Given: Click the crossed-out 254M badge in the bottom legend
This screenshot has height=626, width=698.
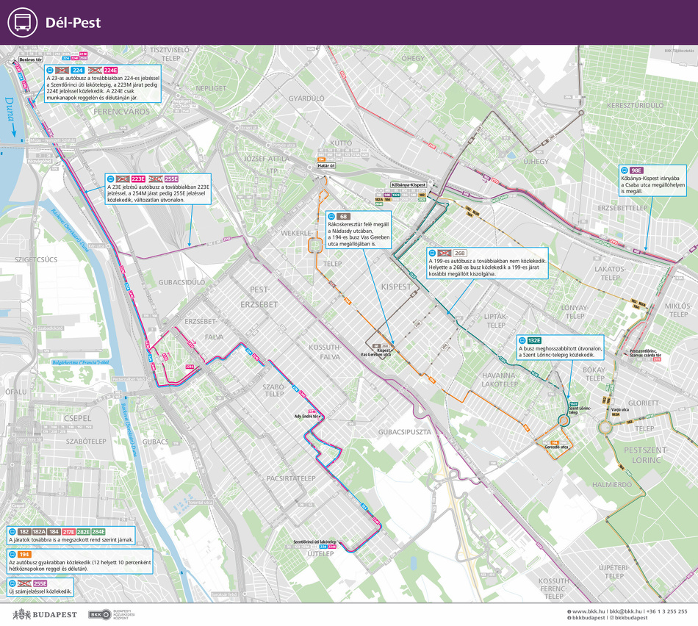Looking at the screenshot, I should click(x=24, y=583).
